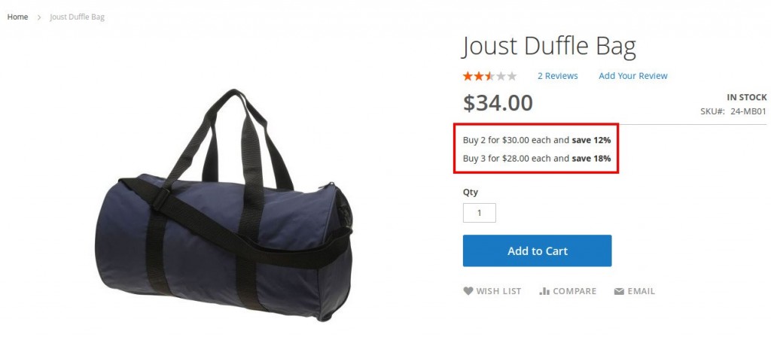Click the breadcrumb chevron separator
The height and width of the screenshot is (337, 771).
tap(39, 17)
